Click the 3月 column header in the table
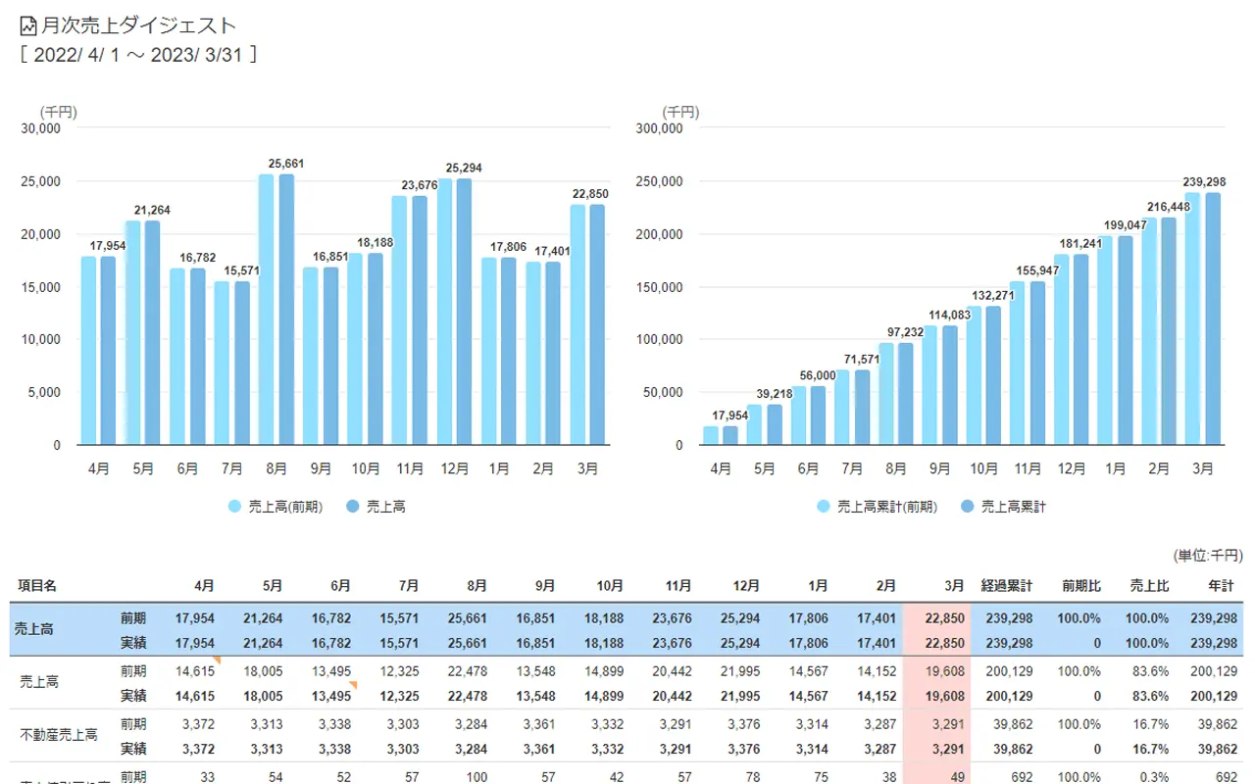This screenshot has height=784, width=1255. pos(954,585)
